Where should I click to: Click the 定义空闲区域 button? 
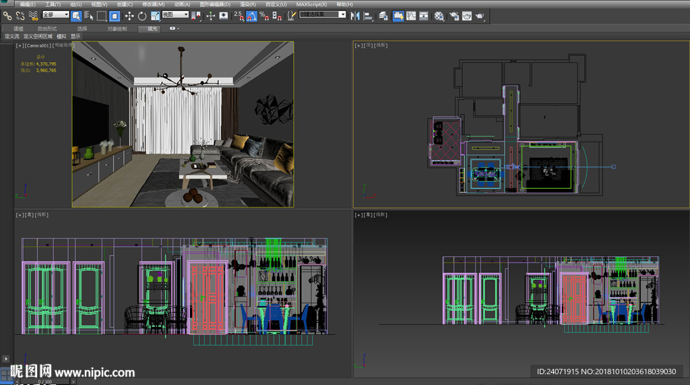(38, 36)
